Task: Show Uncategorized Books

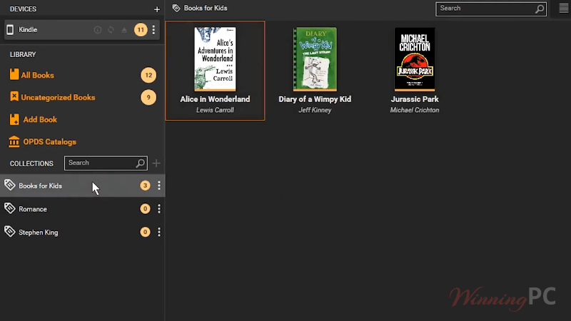Action: [x=58, y=98]
